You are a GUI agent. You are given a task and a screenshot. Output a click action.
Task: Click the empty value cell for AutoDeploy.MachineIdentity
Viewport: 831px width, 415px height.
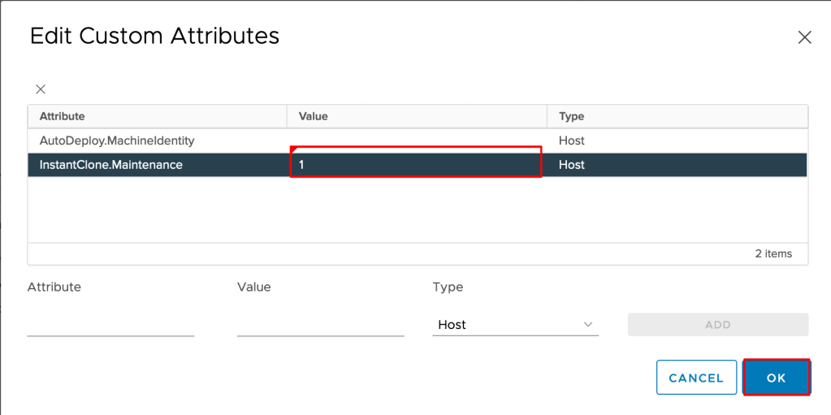(415, 140)
